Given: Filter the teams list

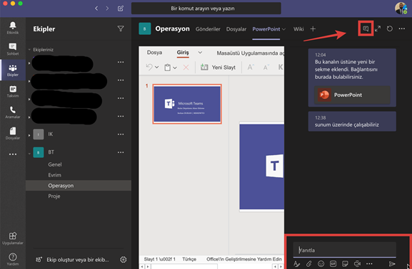Looking at the screenshot, I should 121,28.
